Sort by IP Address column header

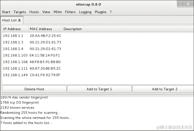(x=15, y=29)
